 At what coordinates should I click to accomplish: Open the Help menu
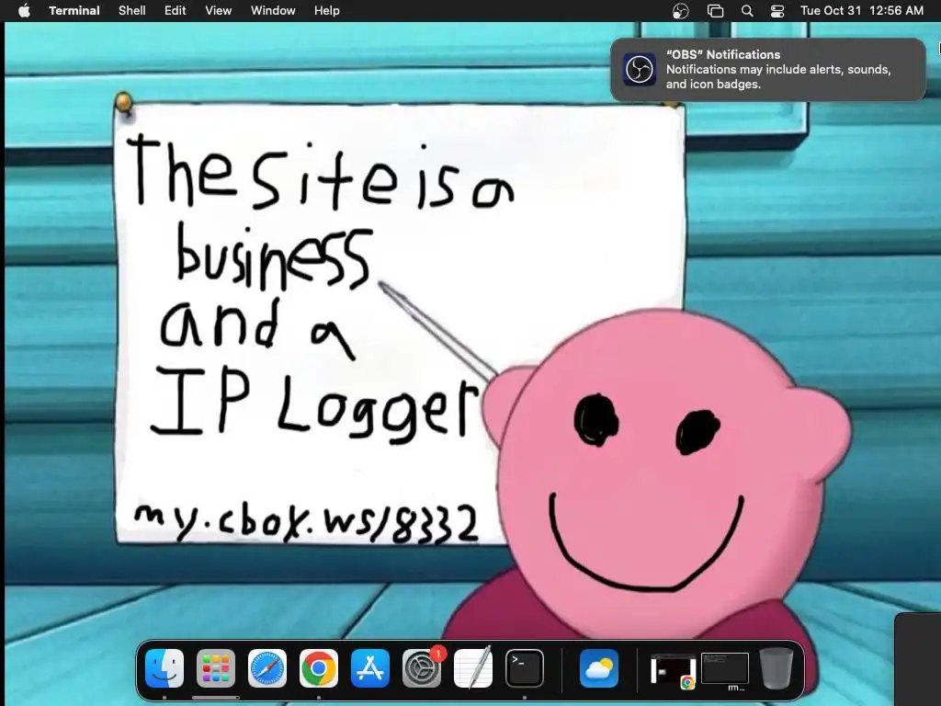[327, 11]
